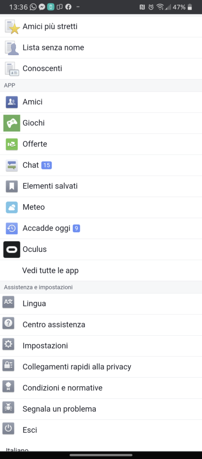Tap the Segnala un problema bug icon
The height and width of the screenshot is (459, 202).
[x=8, y=408]
